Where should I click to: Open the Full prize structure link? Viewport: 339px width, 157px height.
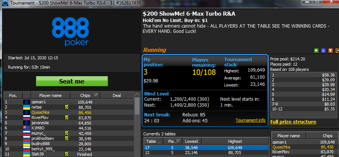point(293,122)
